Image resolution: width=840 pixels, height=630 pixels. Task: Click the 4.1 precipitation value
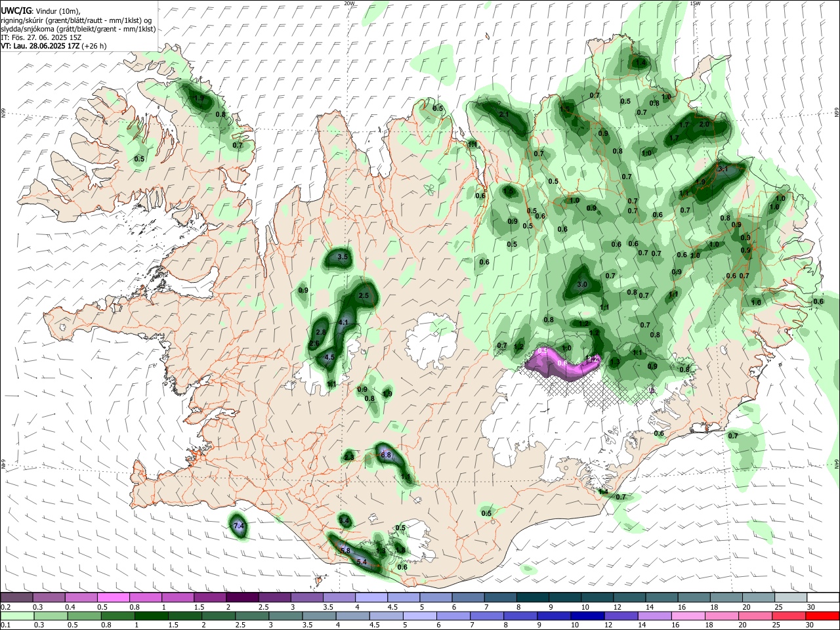click(343, 322)
